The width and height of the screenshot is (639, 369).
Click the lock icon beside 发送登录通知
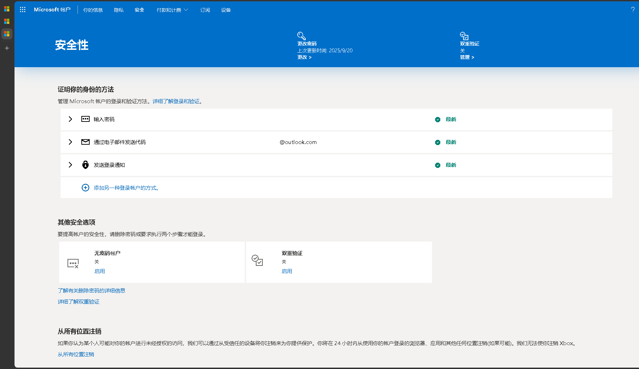point(85,165)
